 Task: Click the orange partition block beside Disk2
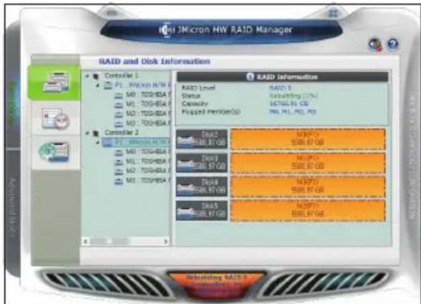point(308,139)
